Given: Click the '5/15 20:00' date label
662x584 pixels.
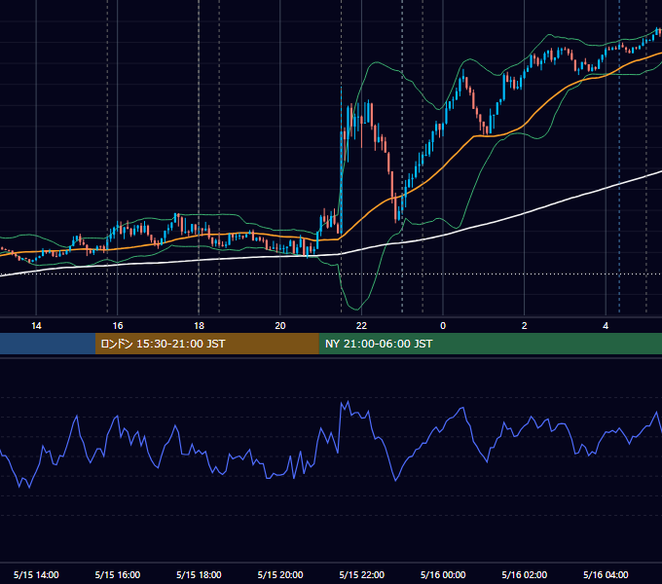Looking at the screenshot, I should point(280,574).
